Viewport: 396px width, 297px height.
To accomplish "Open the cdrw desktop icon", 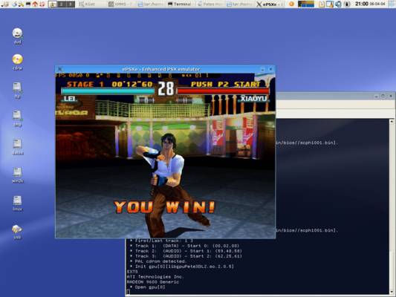I will [17, 62].
